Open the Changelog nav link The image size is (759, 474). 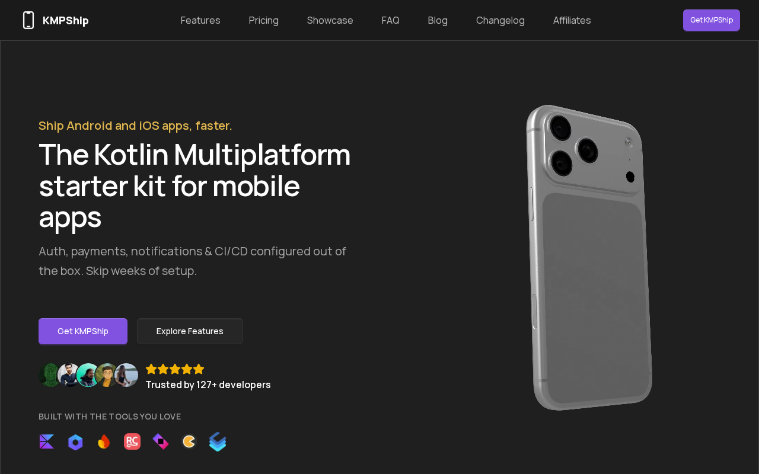click(500, 20)
